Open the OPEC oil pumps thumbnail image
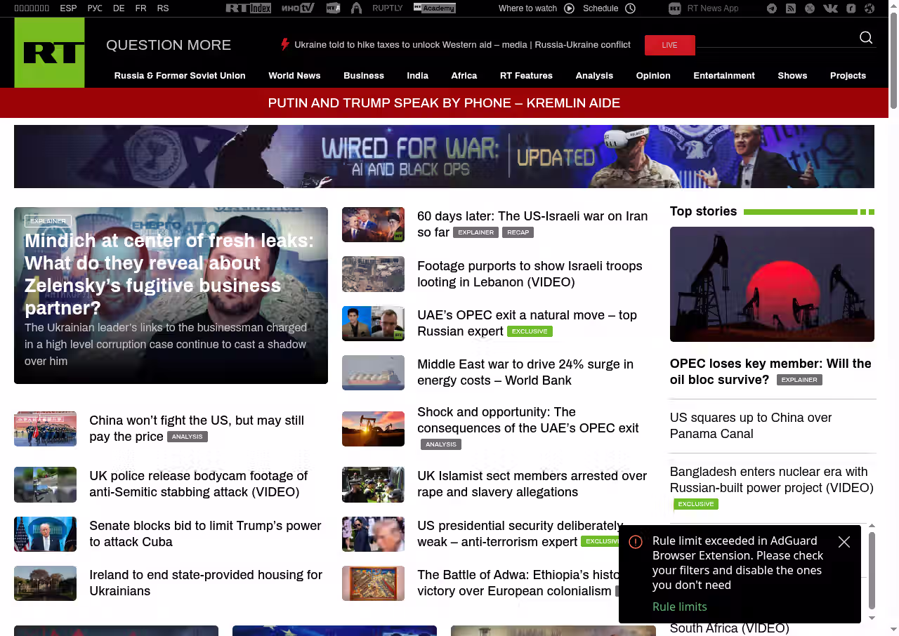This screenshot has height=636, width=899. [x=772, y=284]
